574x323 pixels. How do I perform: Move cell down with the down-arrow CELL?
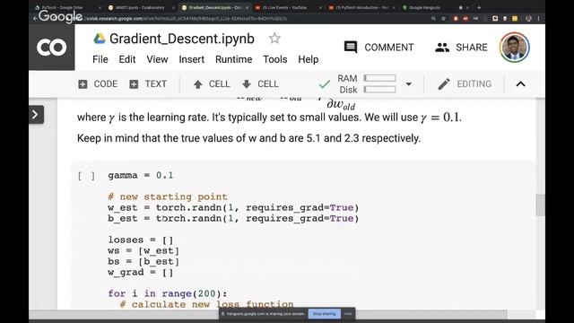click(x=260, y=84)
